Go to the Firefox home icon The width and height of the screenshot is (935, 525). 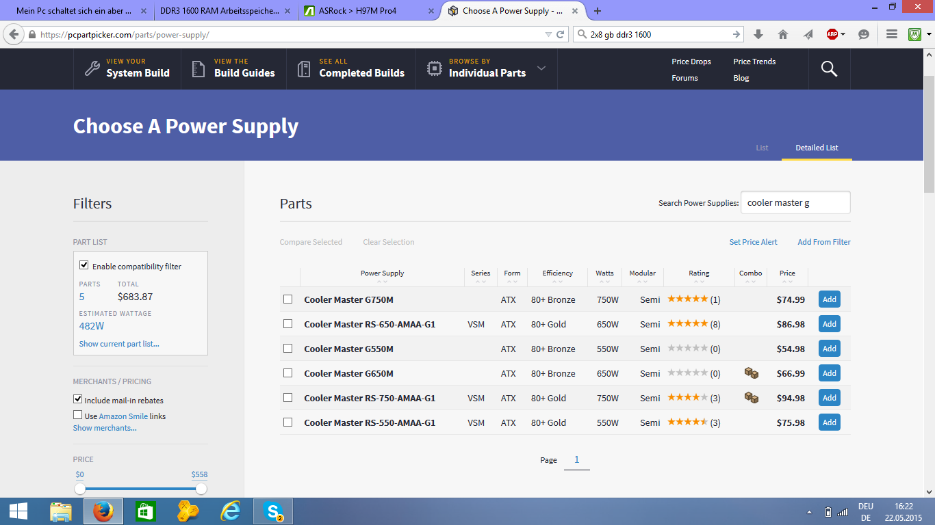pyautogui.click(x=783, y=34)
